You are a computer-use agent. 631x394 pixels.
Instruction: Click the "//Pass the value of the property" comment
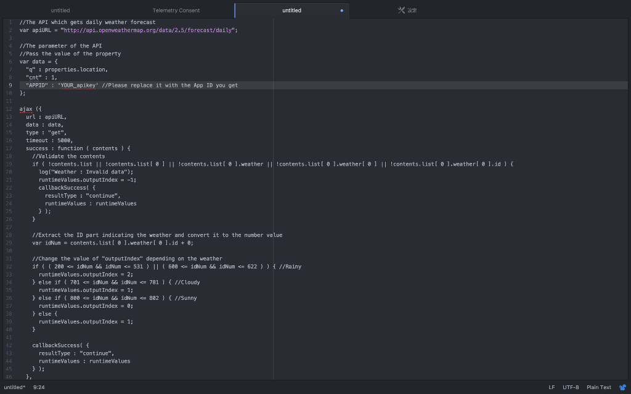click(x=70, y=54)
